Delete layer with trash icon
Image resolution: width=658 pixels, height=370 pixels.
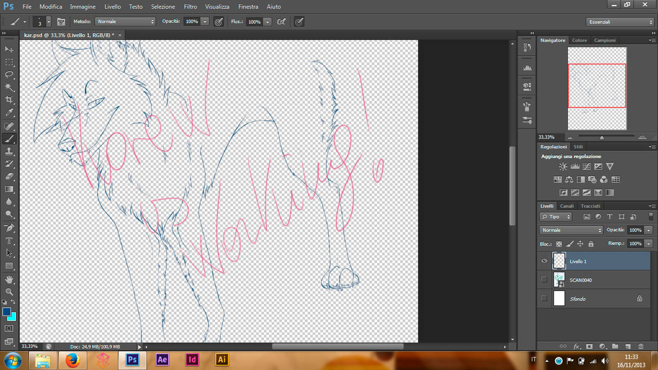coord(641,346)
